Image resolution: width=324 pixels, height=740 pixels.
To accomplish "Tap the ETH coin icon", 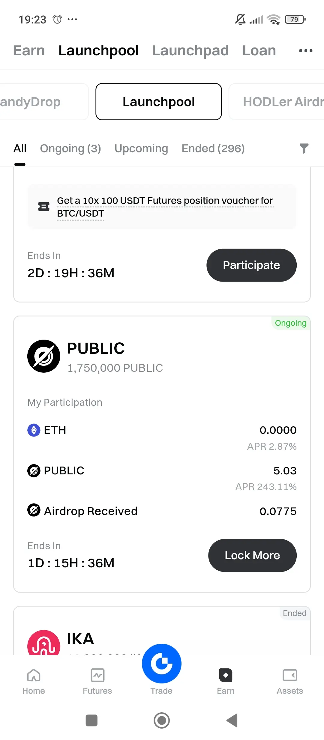I will click(x=34, y=430).
